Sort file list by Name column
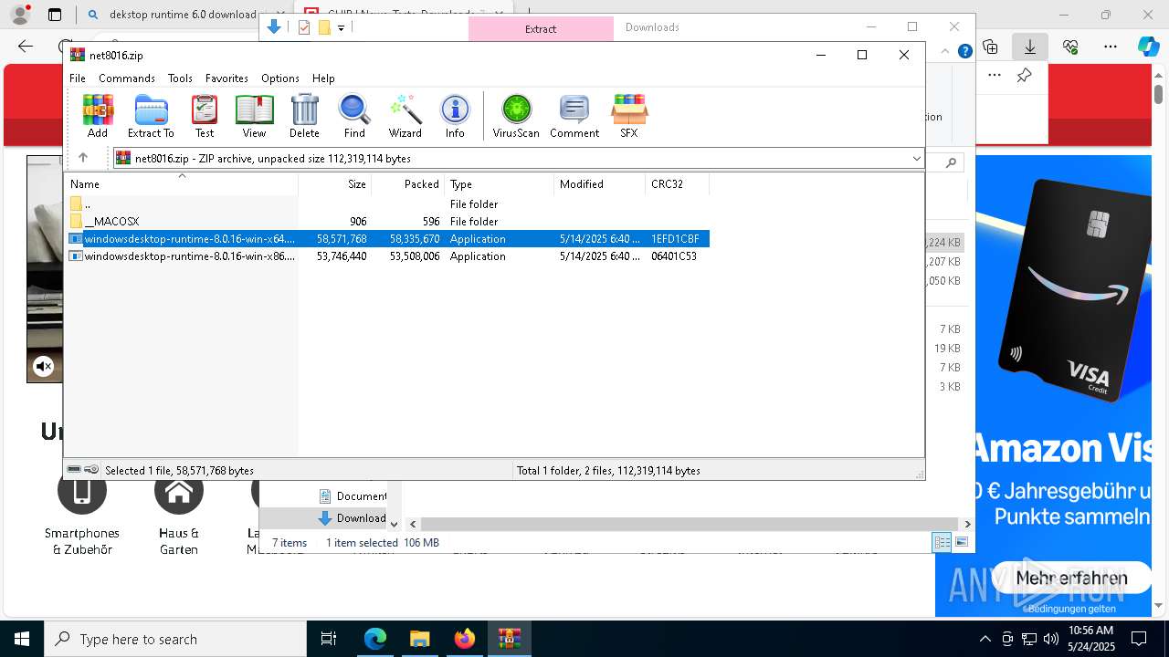Screen dimensions: 1169x657 pos(181,184)
